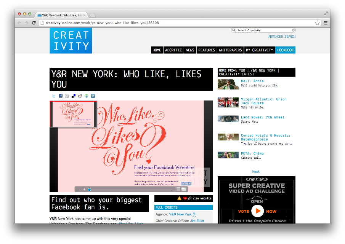Click the Y&R link in MORE FROM header
Image resolution: width=345 pixels, height=244 pixels.
click(x=242, y=70)
